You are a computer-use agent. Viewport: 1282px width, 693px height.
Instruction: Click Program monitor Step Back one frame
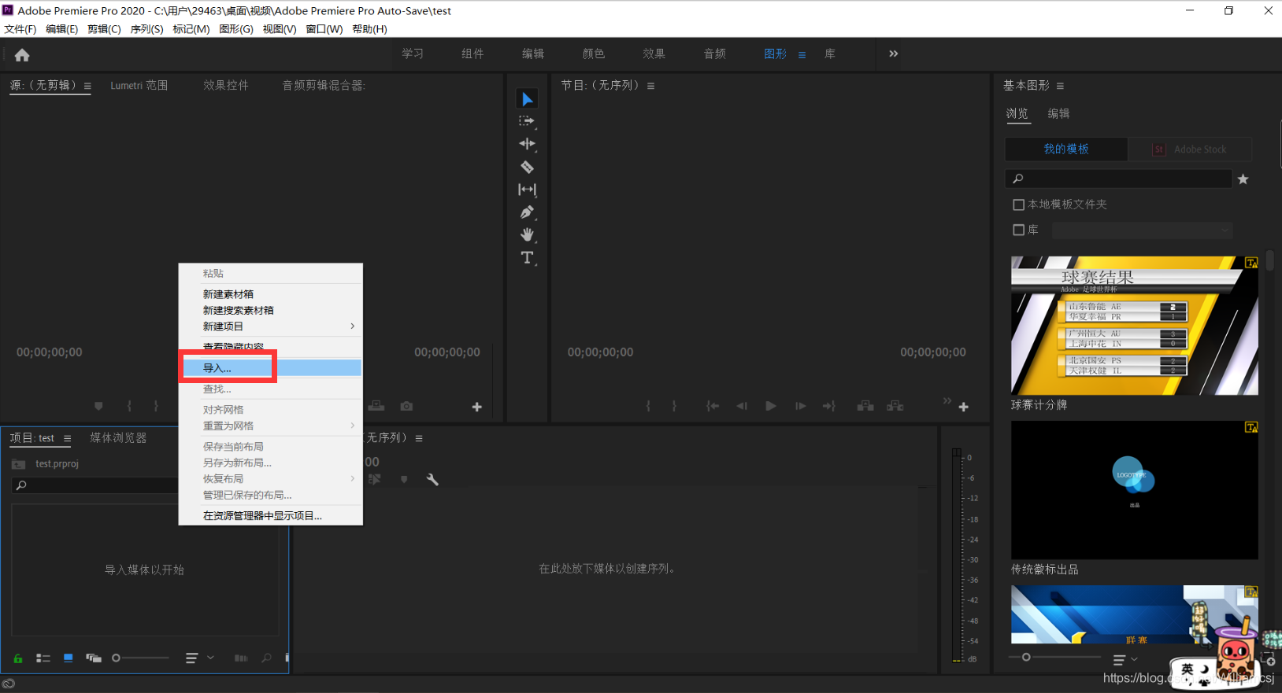click(742, 406)
